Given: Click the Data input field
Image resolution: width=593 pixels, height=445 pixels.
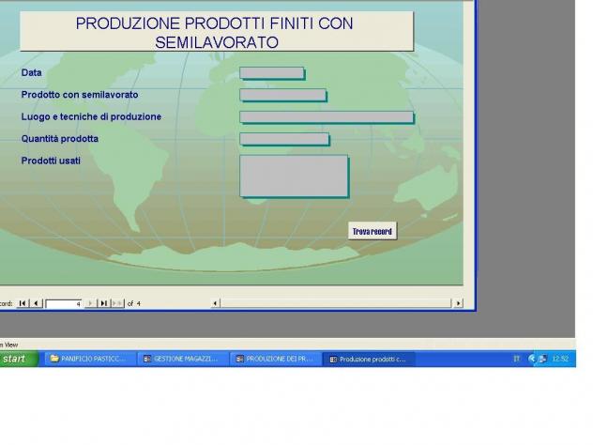Looking at the screenshot, I should tap(272, 73).
